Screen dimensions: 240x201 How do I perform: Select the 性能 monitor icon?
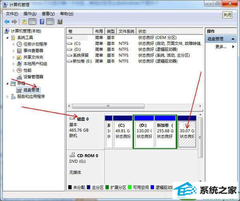19,70
